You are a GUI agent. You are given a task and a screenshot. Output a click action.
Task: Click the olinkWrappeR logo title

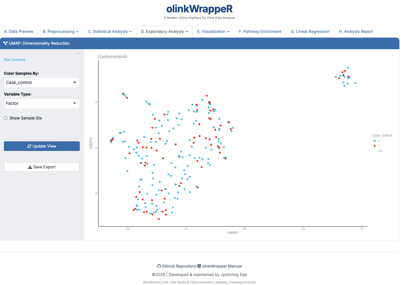tap(199, 9)
